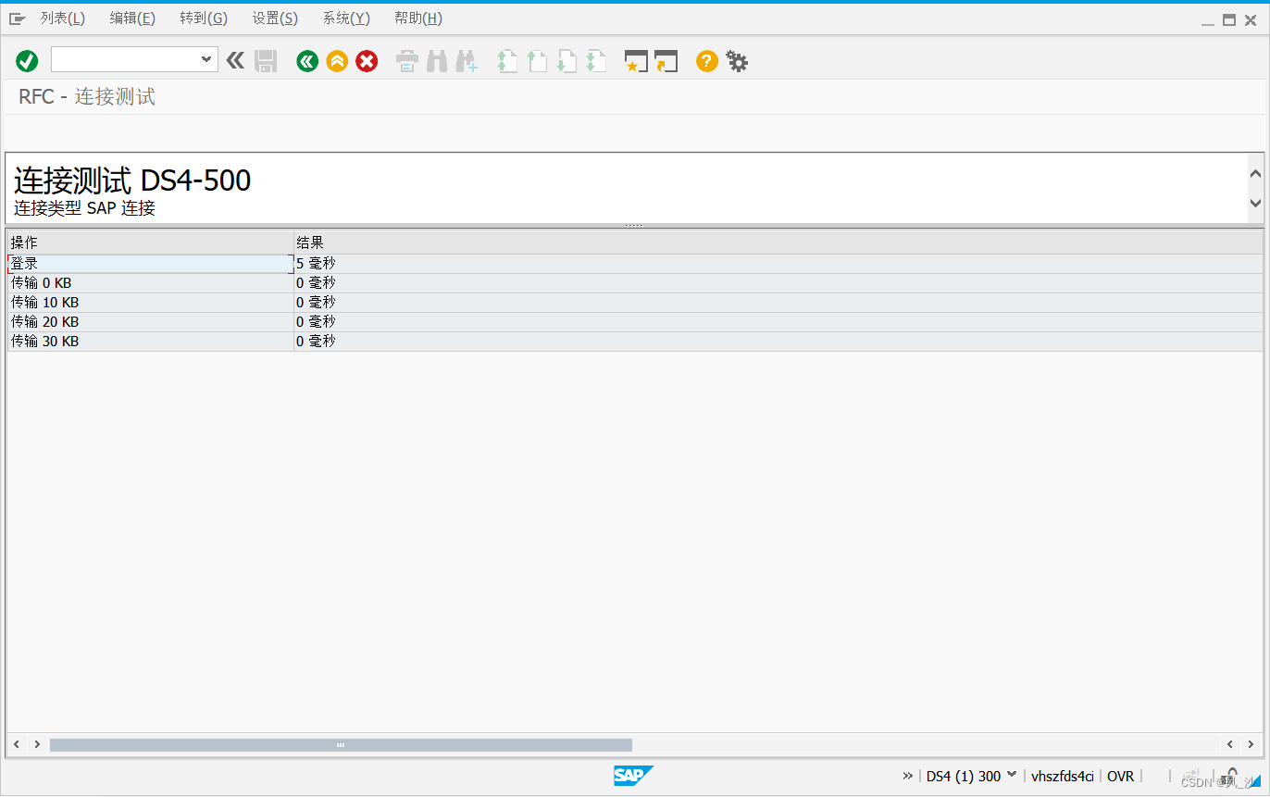Click the 传输 10 KB row
Viewport: 1270px width, 797px height.
[x=635, y=303]
